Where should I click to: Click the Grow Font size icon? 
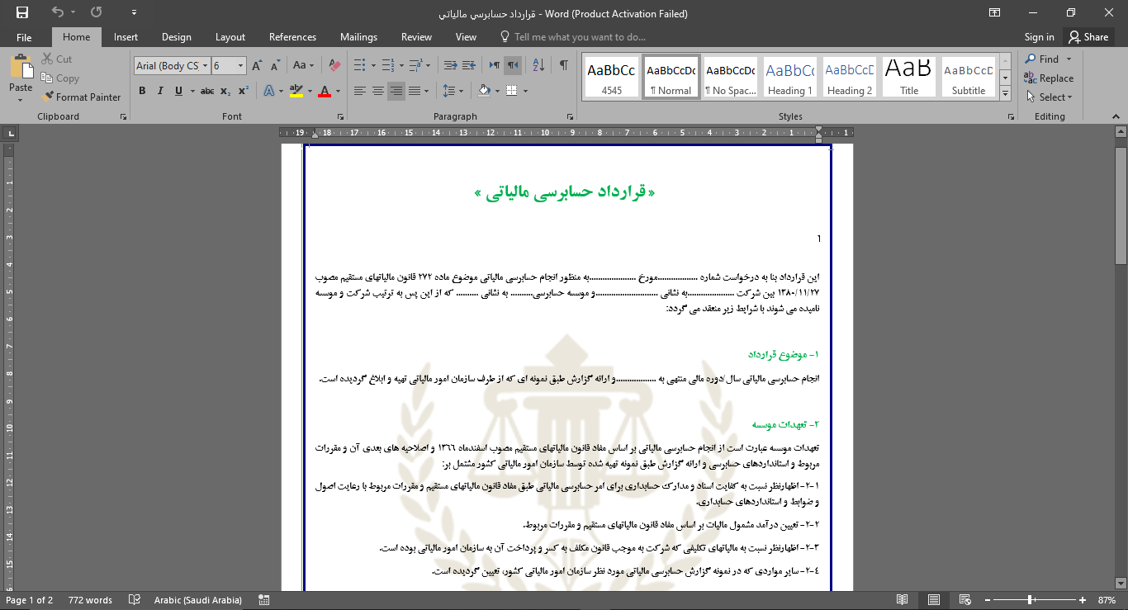[256, 65]
